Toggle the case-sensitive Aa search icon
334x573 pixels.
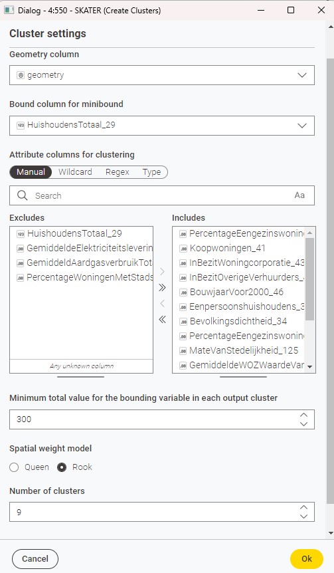[x=299, y=195]
